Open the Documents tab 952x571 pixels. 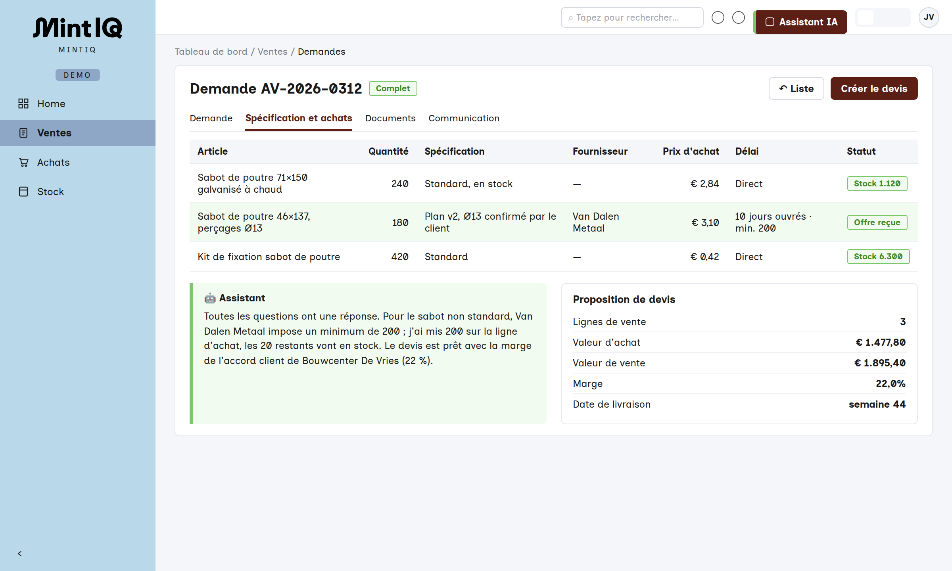point(390,118)
